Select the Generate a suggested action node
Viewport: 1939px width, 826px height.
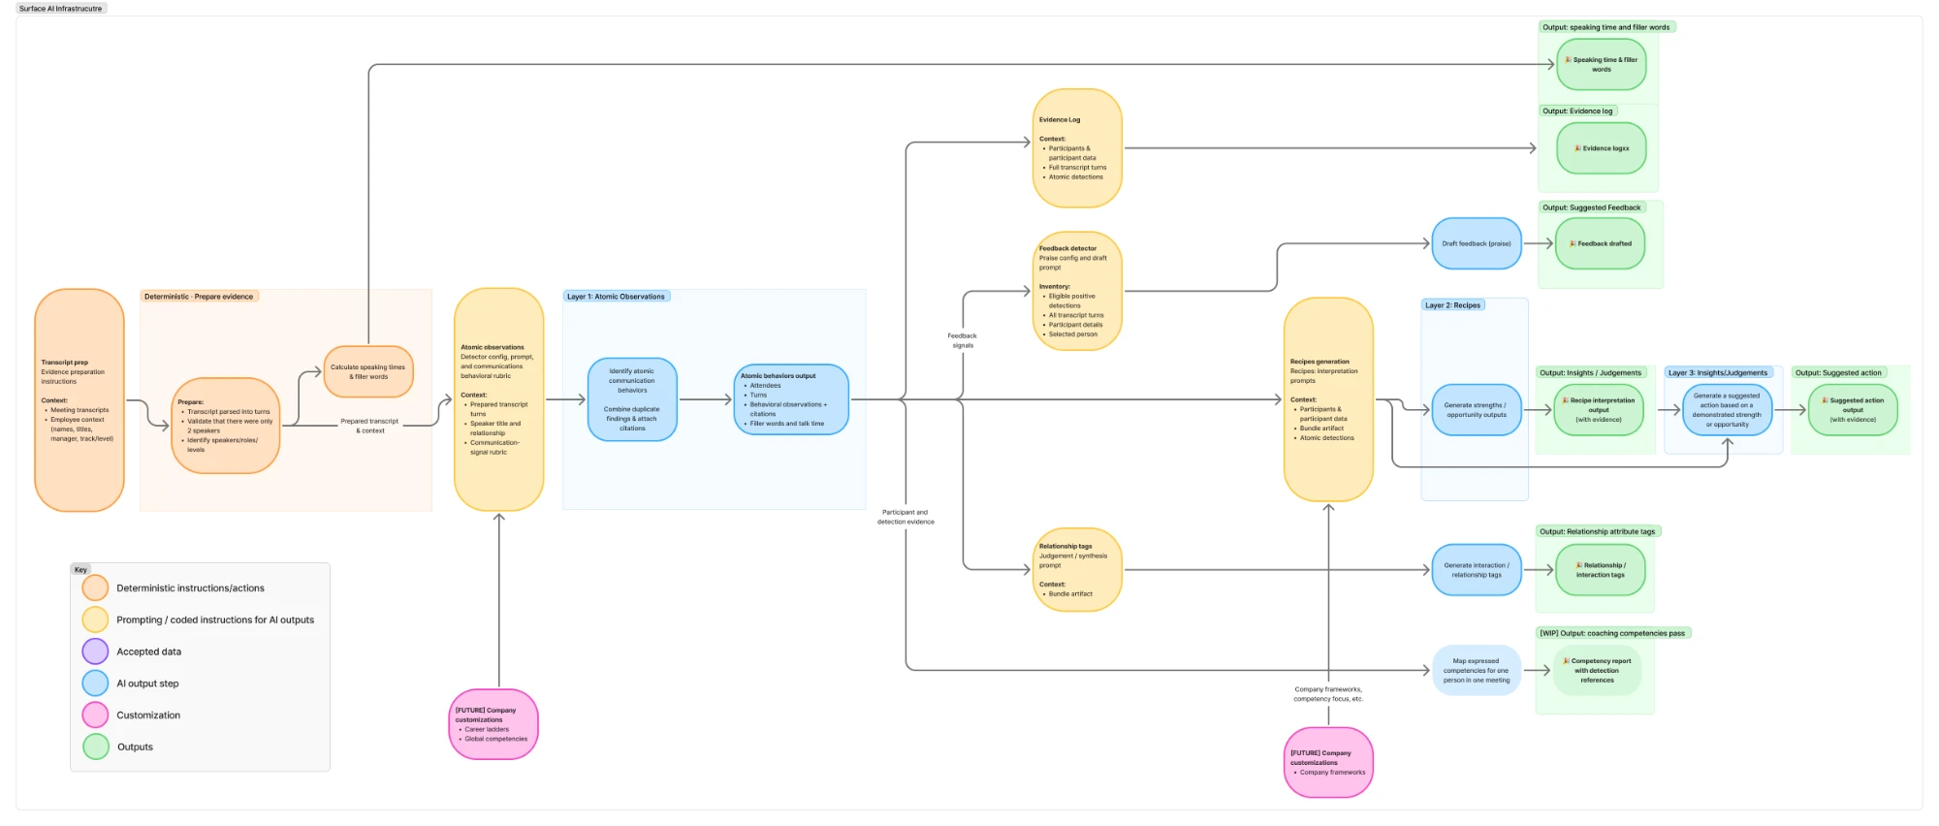click(x=1728, y=410)
